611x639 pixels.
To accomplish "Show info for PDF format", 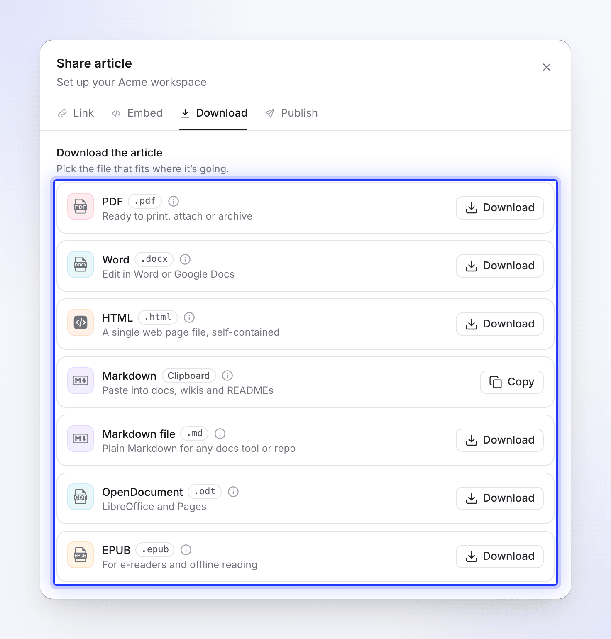I will (x=174, y=201).
